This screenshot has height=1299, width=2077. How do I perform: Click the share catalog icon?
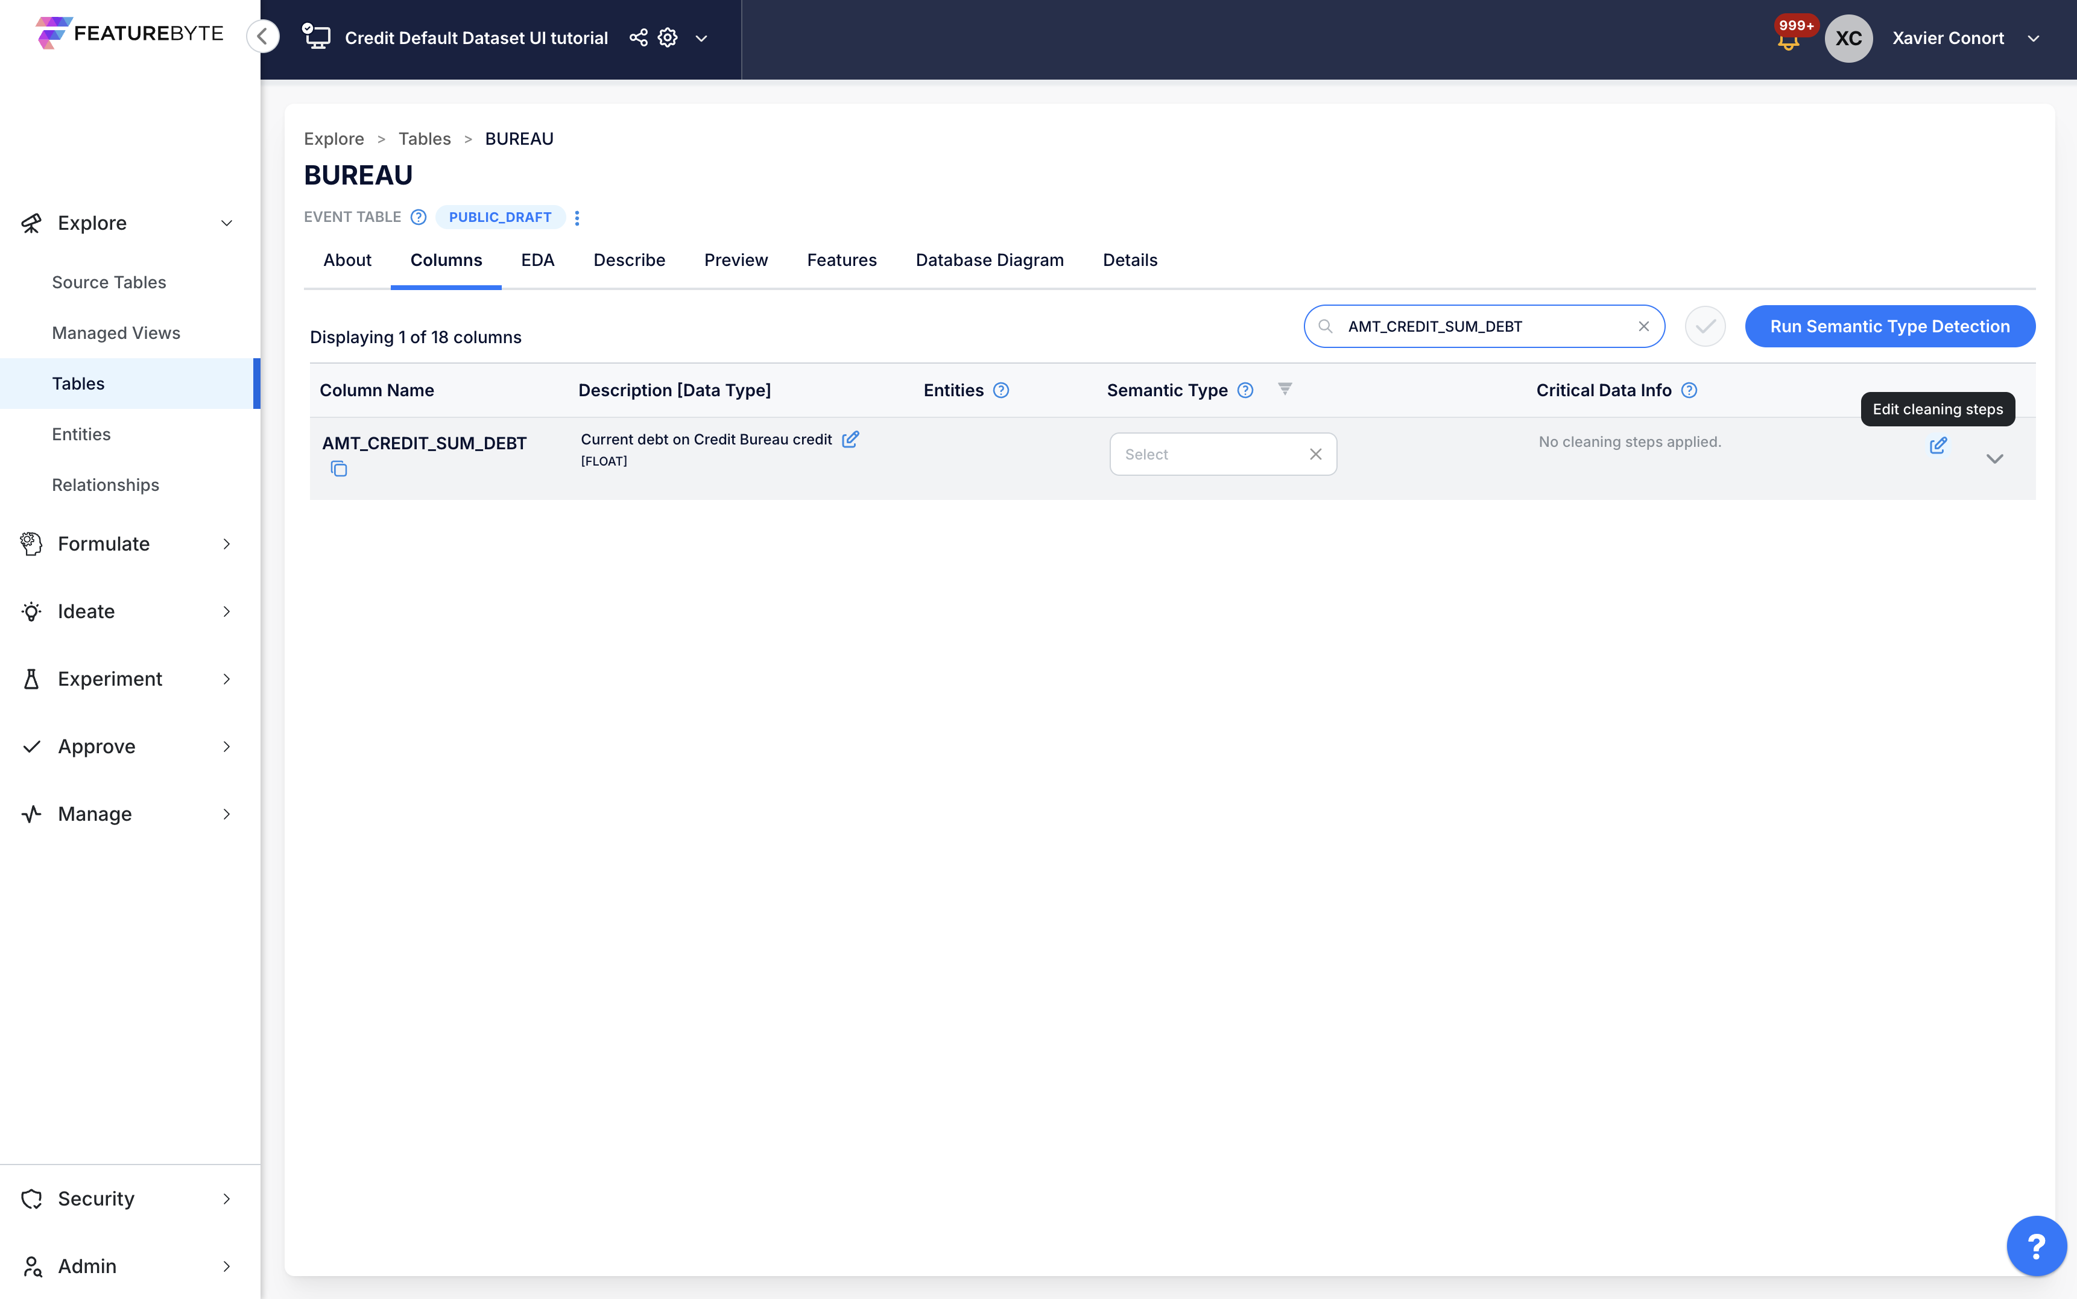637,38
